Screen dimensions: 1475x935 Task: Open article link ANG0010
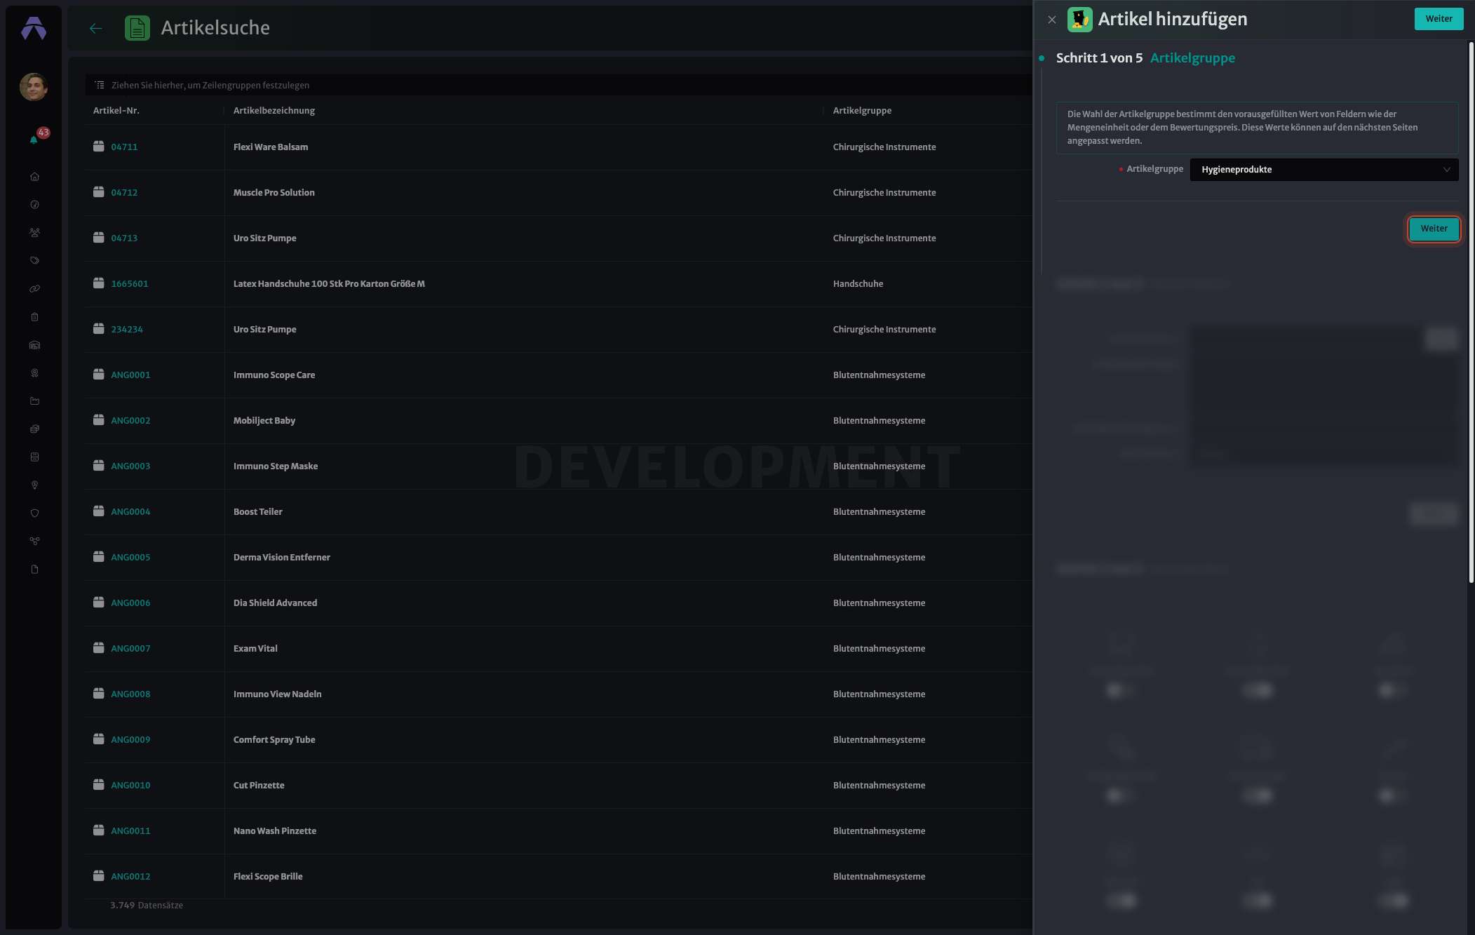pos(130,785)
